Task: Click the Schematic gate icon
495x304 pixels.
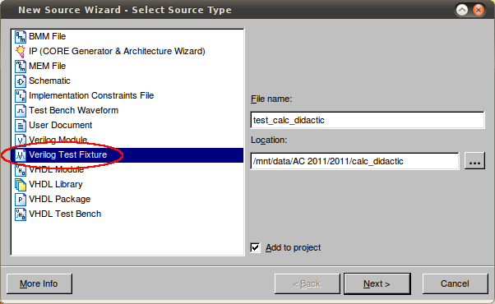Action: [x=21, y=81]
